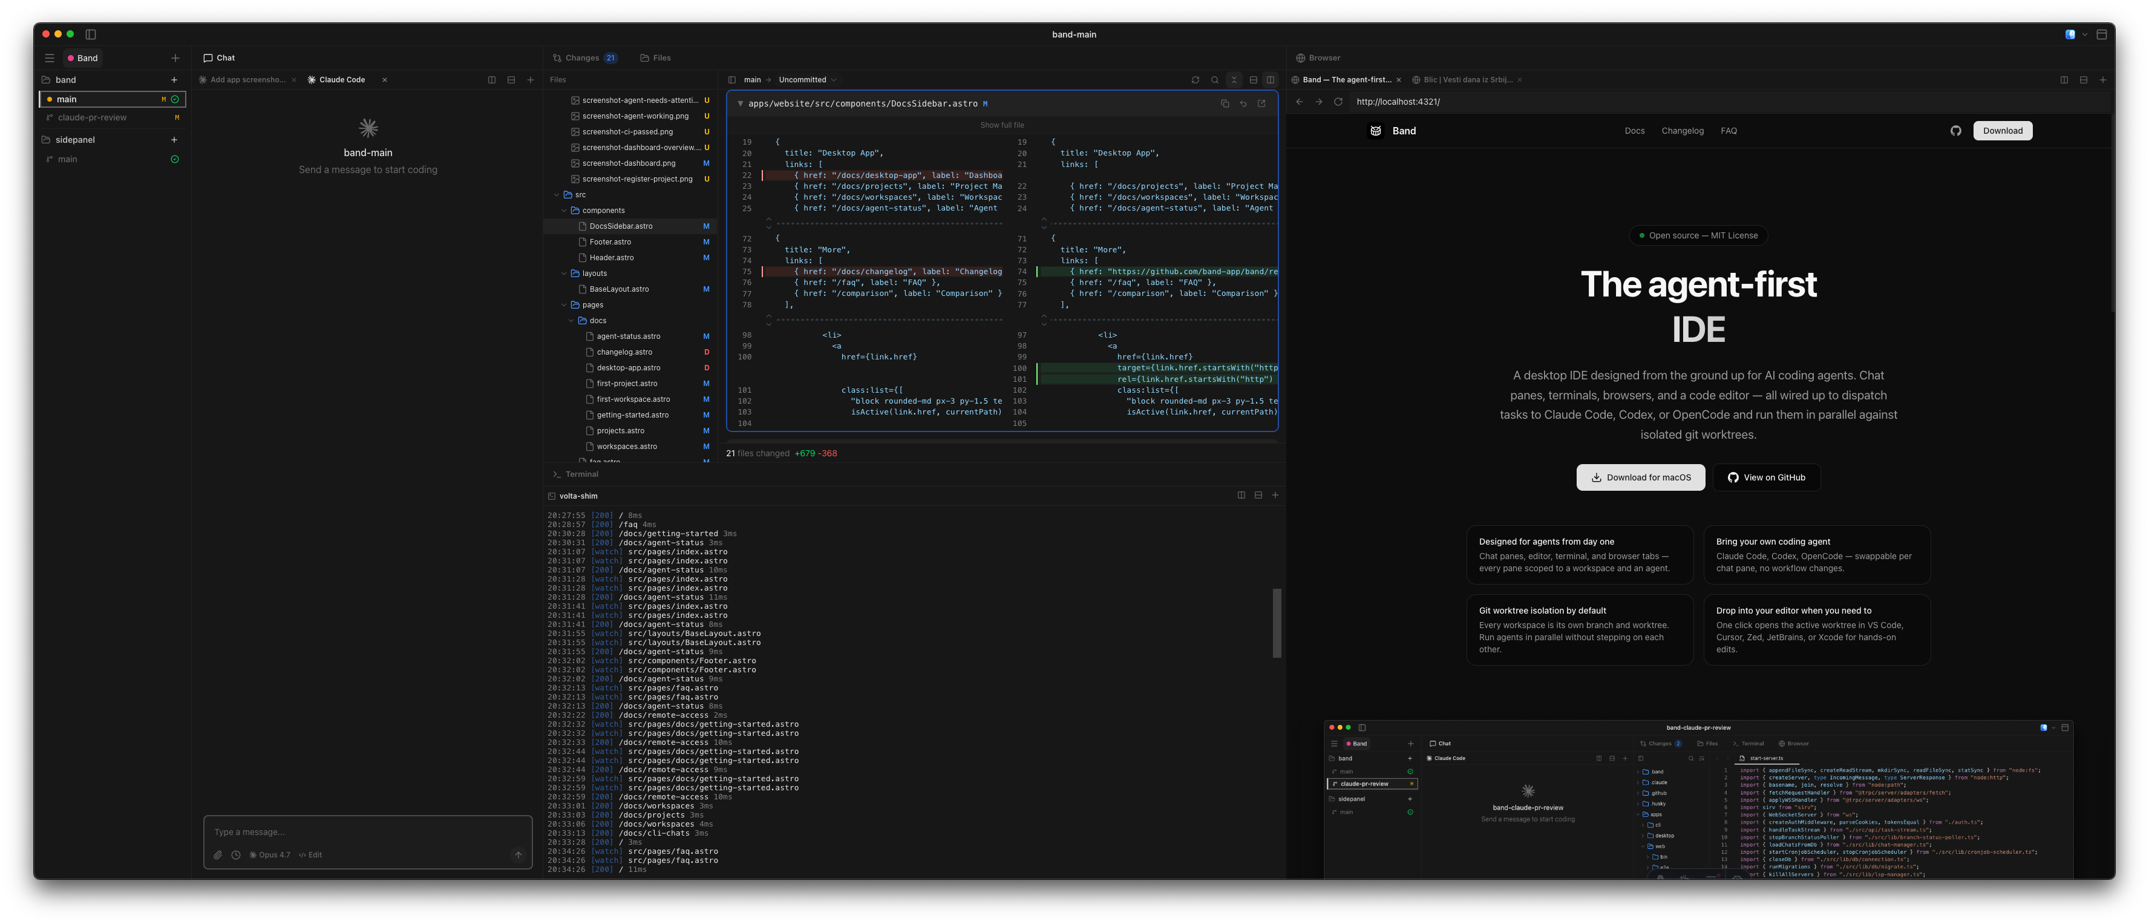This screenshot has height=924, width=2149.
Task: Select claude-pr-review workspace in sidebar
Action: (x=113, y=117)
